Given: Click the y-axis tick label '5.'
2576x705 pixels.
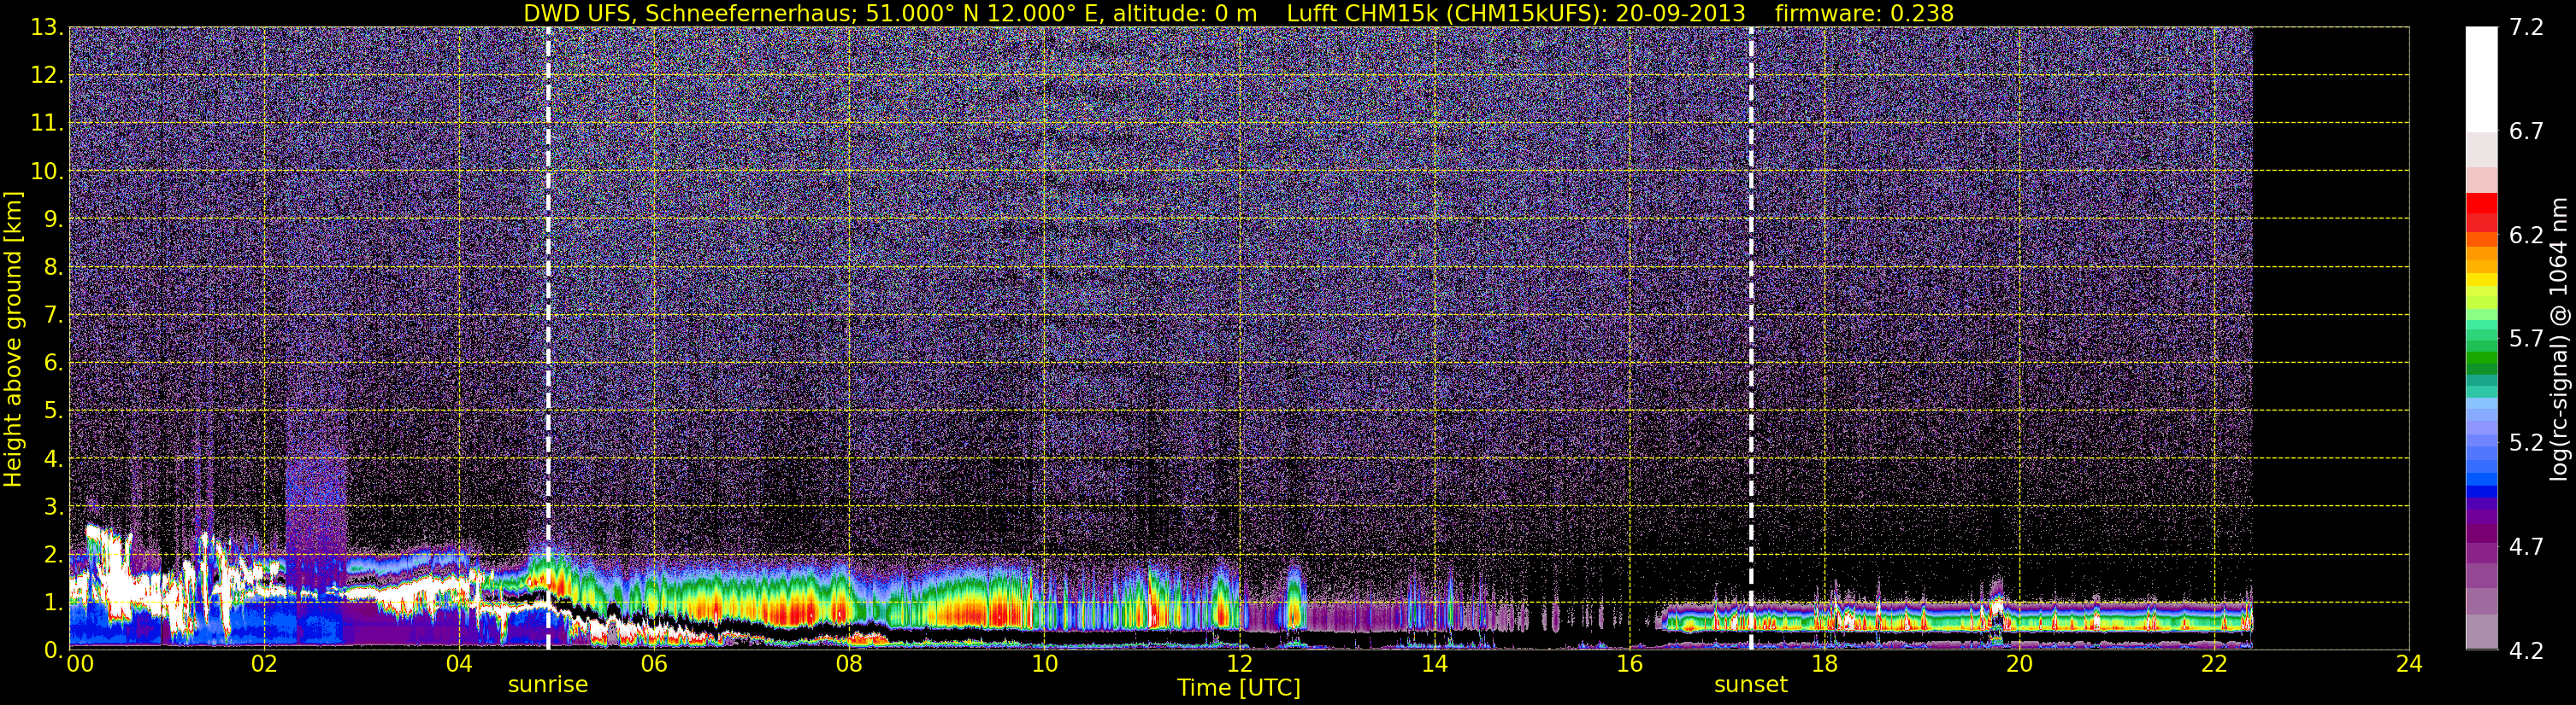Looking at the screenshot, I should pyautogui.click(x=52, y=411).
